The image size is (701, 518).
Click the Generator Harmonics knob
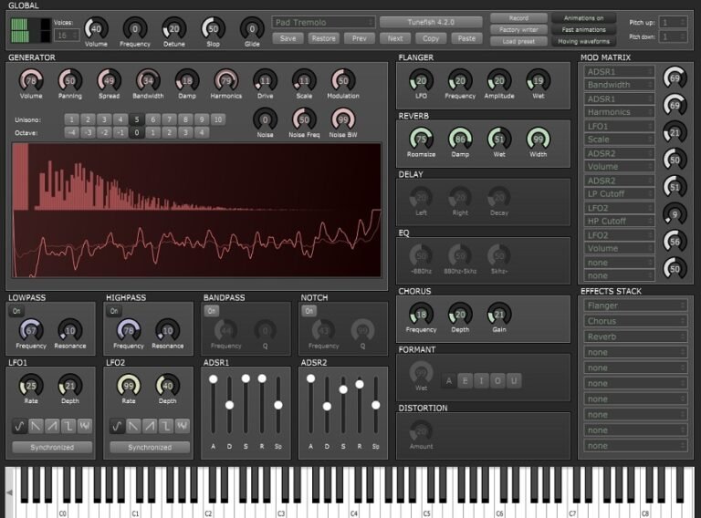click(x=226, y=81)
